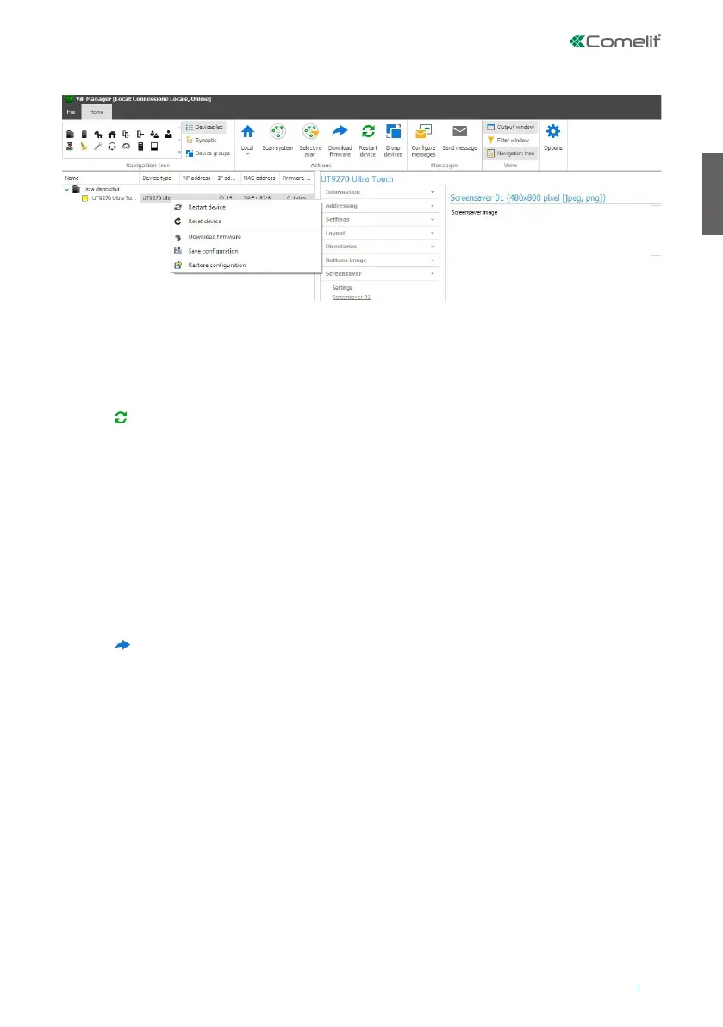Image resolution: width=723 pixels, height=1027 pixels.
Task: Select the single house icon in navigation gallery
Action: (112, 135)
